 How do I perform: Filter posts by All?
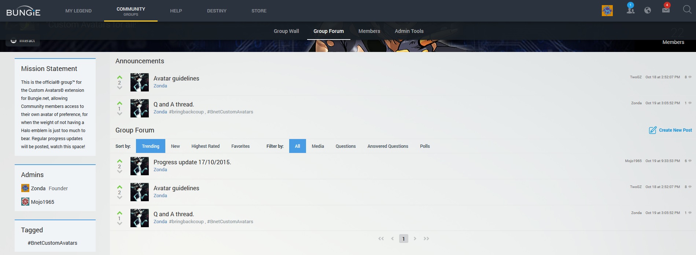(x=298, y=146)
